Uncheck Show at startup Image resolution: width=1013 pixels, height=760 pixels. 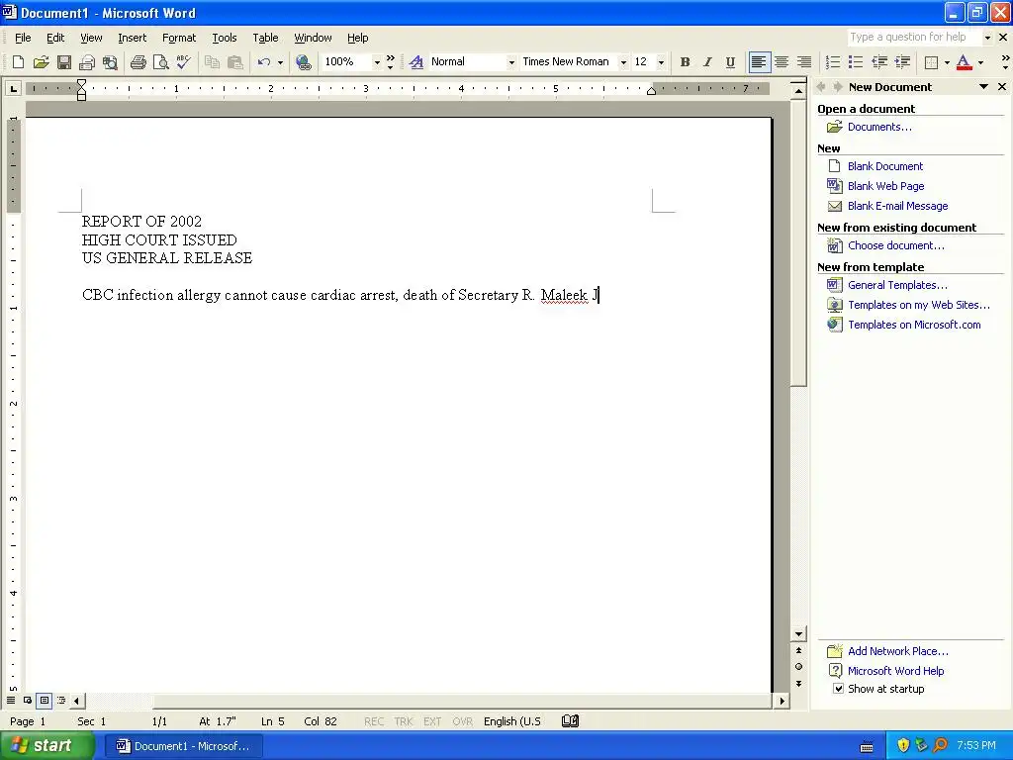838,689
